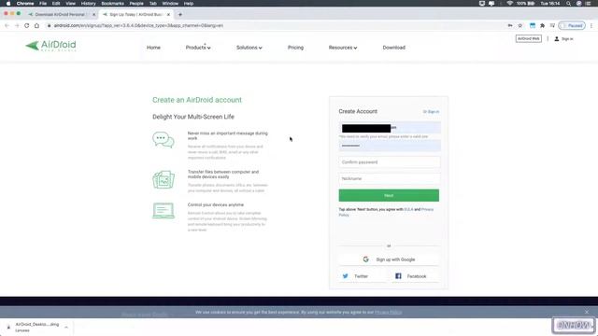The image size is (598, 336).
Task: Click the chat bubbles feature icon
Action: pos(164,140)
